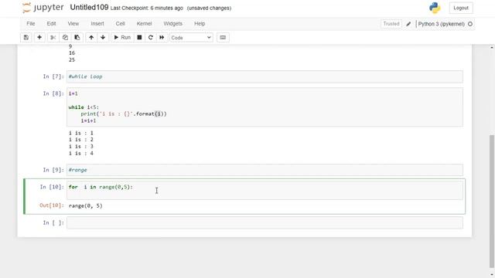Click in the #range comment cell
The width and height of the screenshot is (495, 278).
tap(265, 170)
